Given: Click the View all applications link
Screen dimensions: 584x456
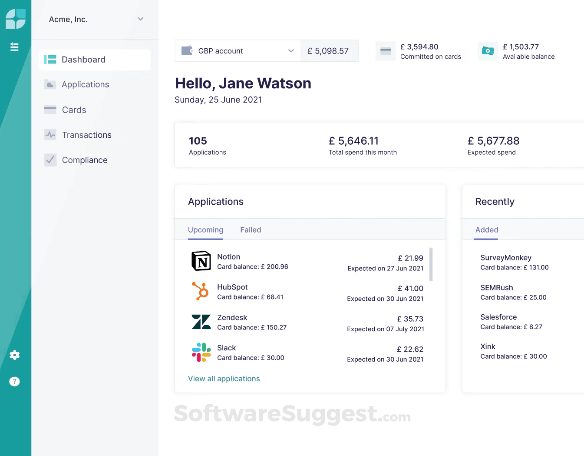Looking at the screenshot, I should click(224, 379).
